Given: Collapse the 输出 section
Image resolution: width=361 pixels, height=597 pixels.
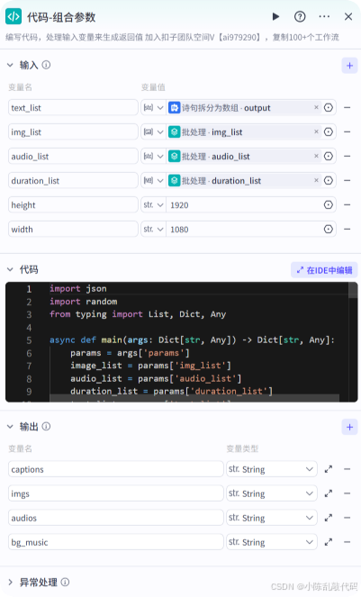Looking at the screenshot, I should click(x=10, y=427).
